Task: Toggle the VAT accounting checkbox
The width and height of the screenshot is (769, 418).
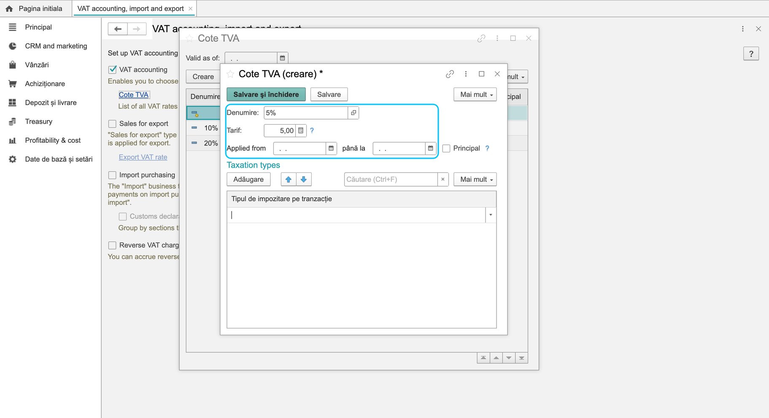Action: point(112,70)
